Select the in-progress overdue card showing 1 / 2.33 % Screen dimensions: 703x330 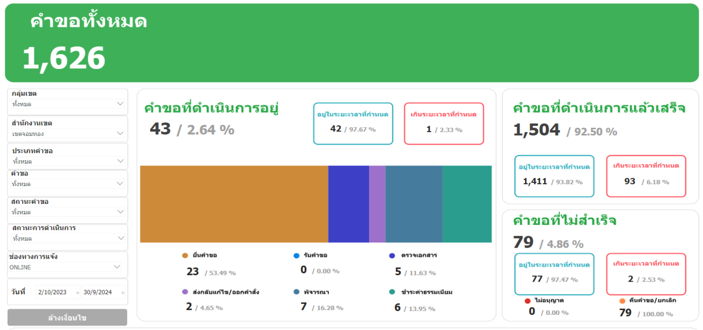coord(444,123)
